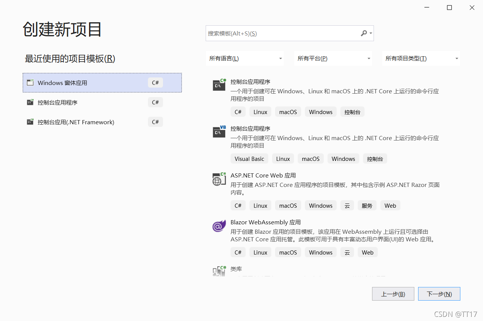
Task: Click the 控制台应用(.NET Framework) icon
Action: coord(30,122)
